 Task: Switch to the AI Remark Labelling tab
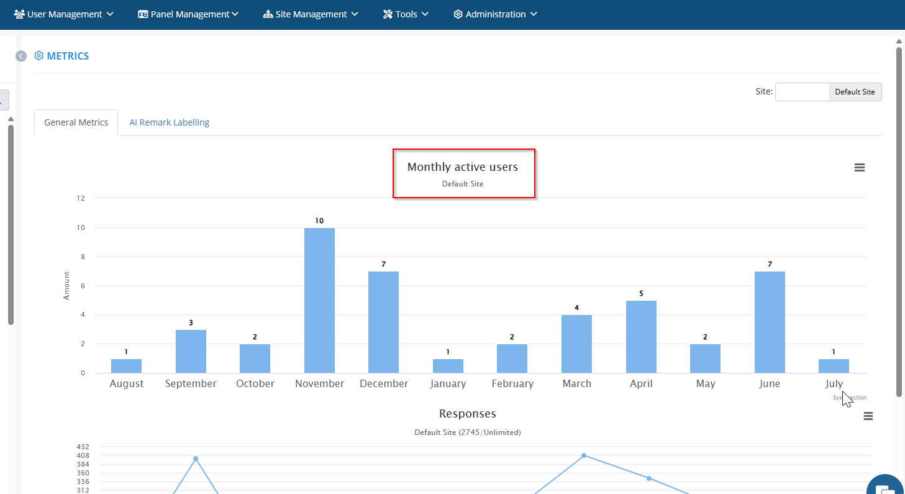(x=169, y=122)
